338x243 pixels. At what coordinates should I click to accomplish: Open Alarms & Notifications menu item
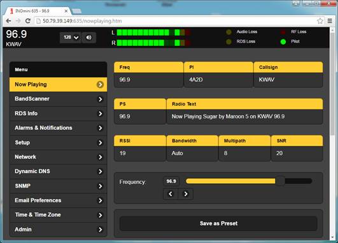point(58,128)
